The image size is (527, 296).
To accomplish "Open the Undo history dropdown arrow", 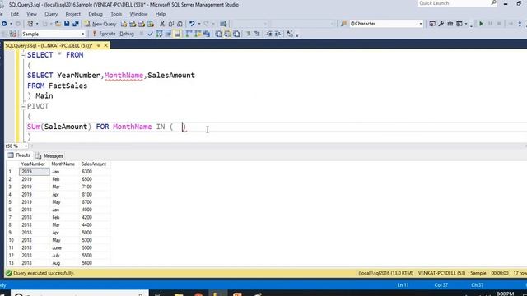I will (x=199, y=24).
